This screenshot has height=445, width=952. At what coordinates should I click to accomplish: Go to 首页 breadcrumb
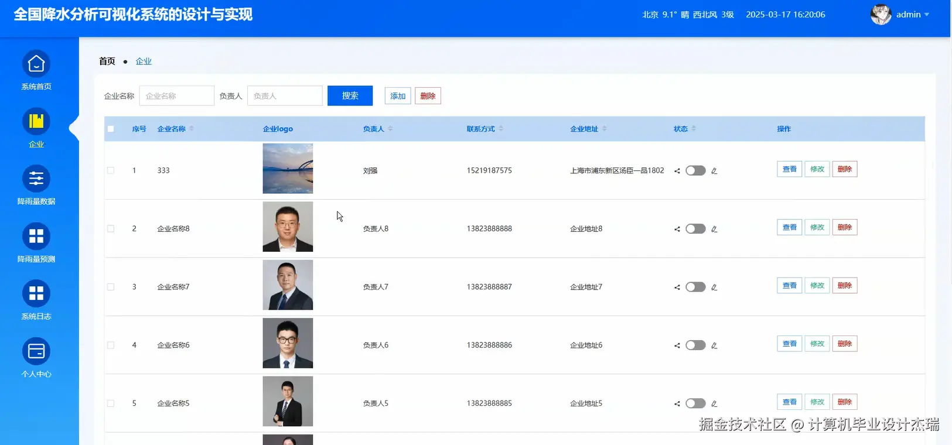(x=107, y=61)
